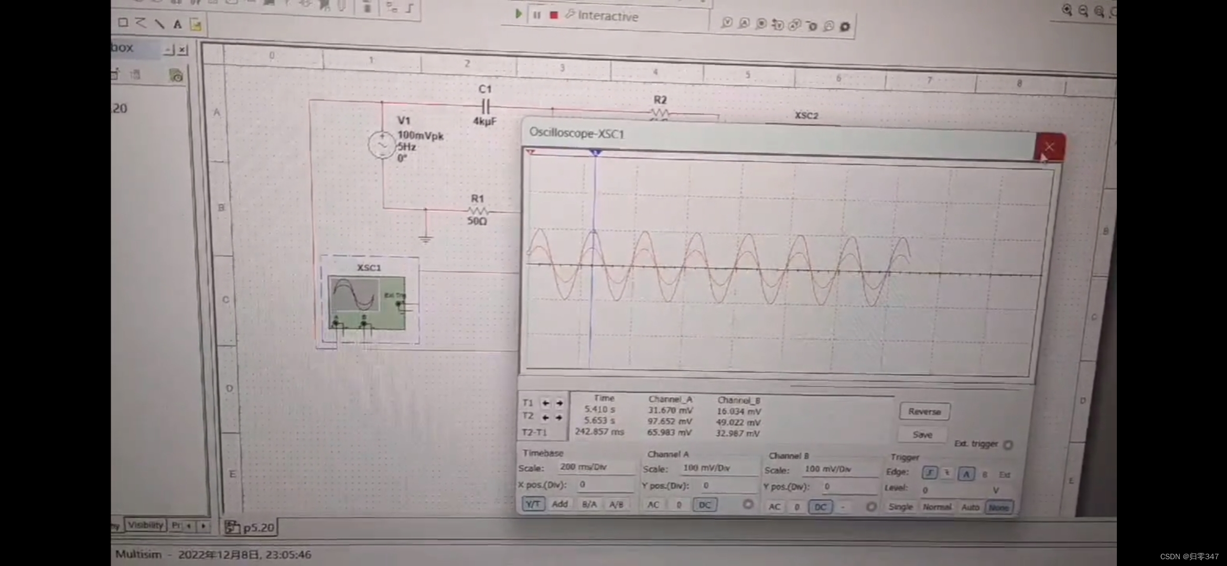This screenshot has height=566, width=1227.
Task: Set Channel A coupling to 0
Action: pos(679,505)
